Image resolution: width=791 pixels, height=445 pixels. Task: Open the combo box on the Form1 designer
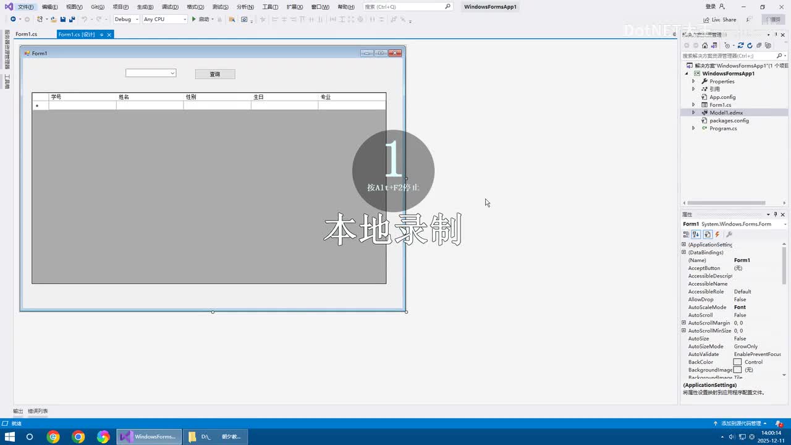(151, 73)
